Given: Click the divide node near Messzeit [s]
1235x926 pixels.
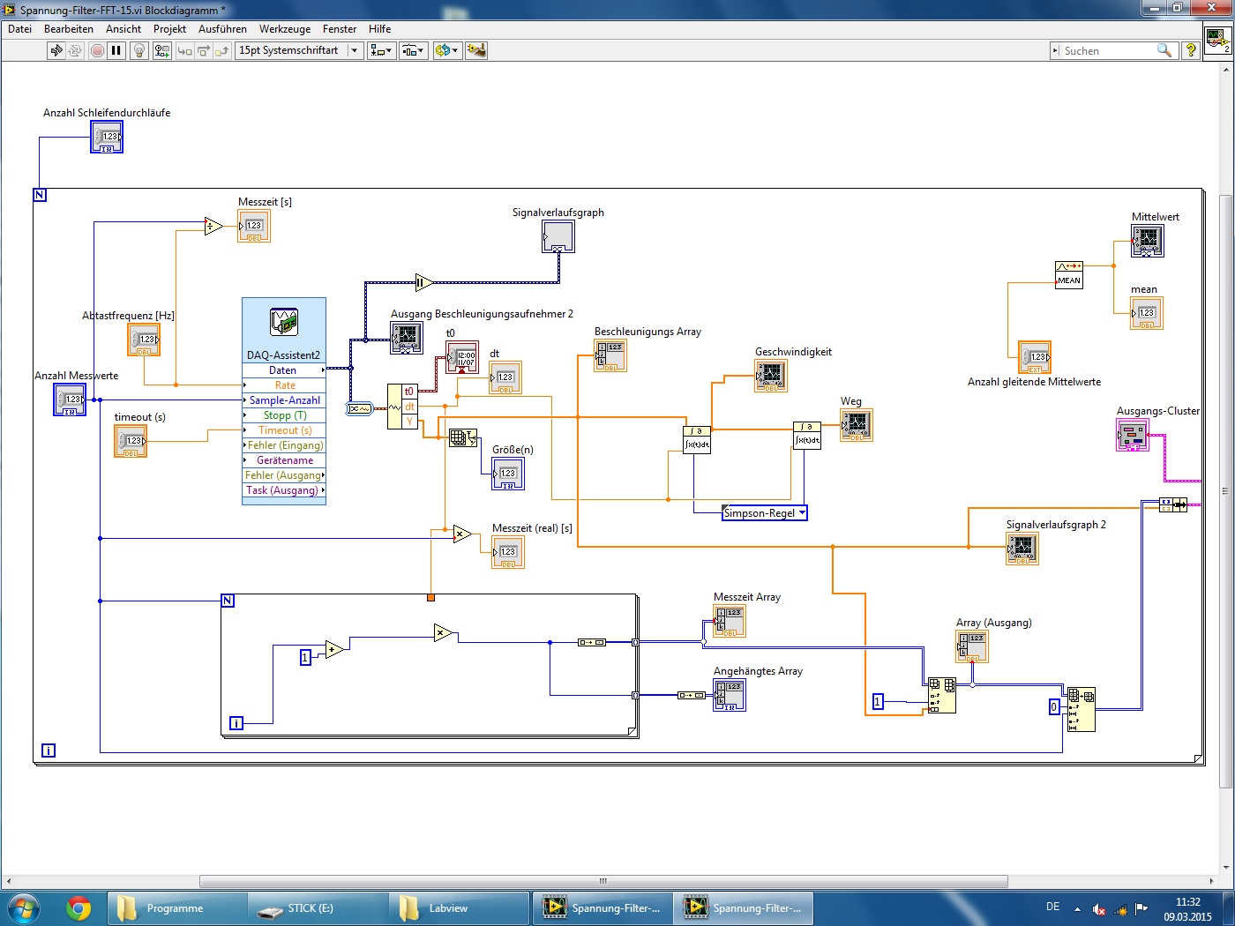Looking at the screenshot, I should (213, 227).
